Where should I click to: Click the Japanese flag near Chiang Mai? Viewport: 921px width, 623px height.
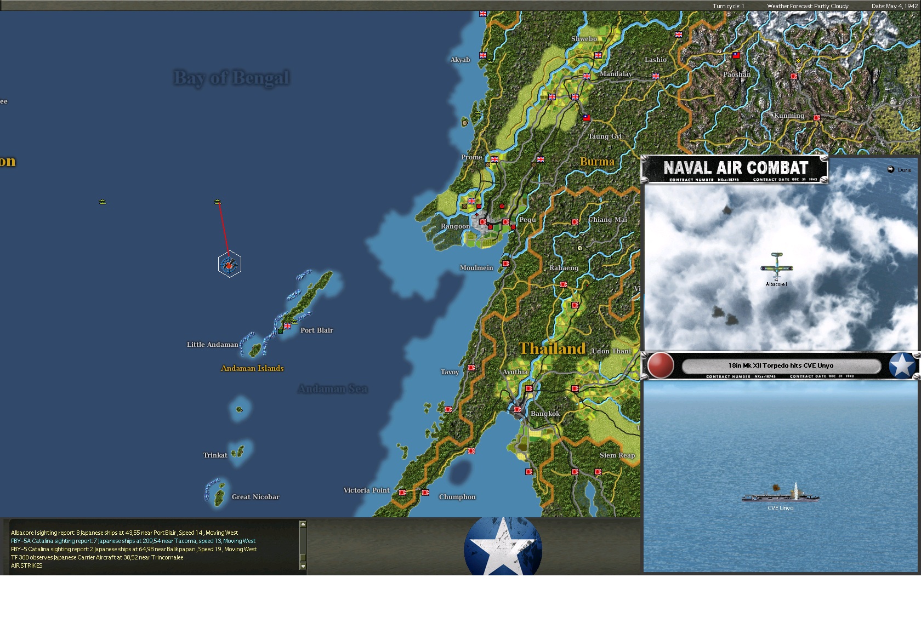tap(575, 222)
